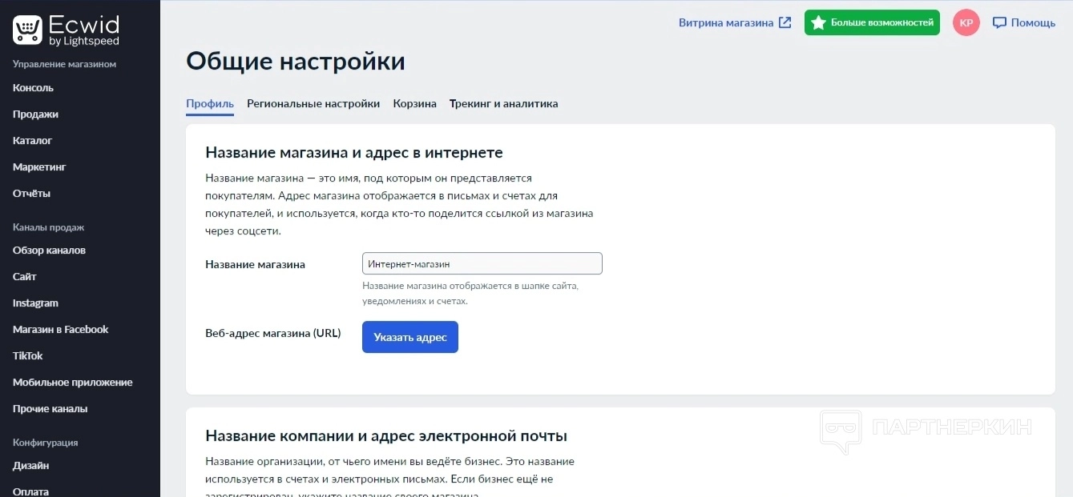
Task: Click the Помощь help link
Action: (x=1033, y=22)
